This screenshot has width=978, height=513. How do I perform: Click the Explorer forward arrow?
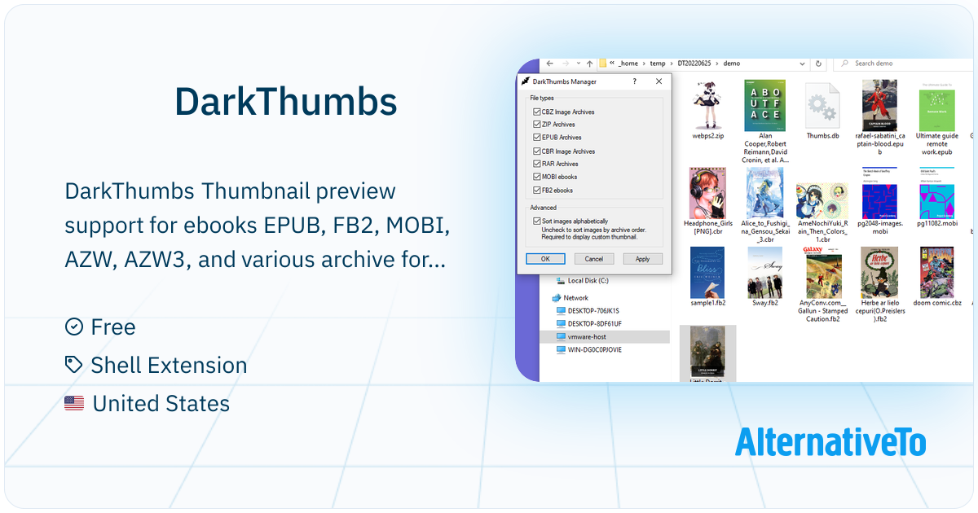tap(567, 63)
